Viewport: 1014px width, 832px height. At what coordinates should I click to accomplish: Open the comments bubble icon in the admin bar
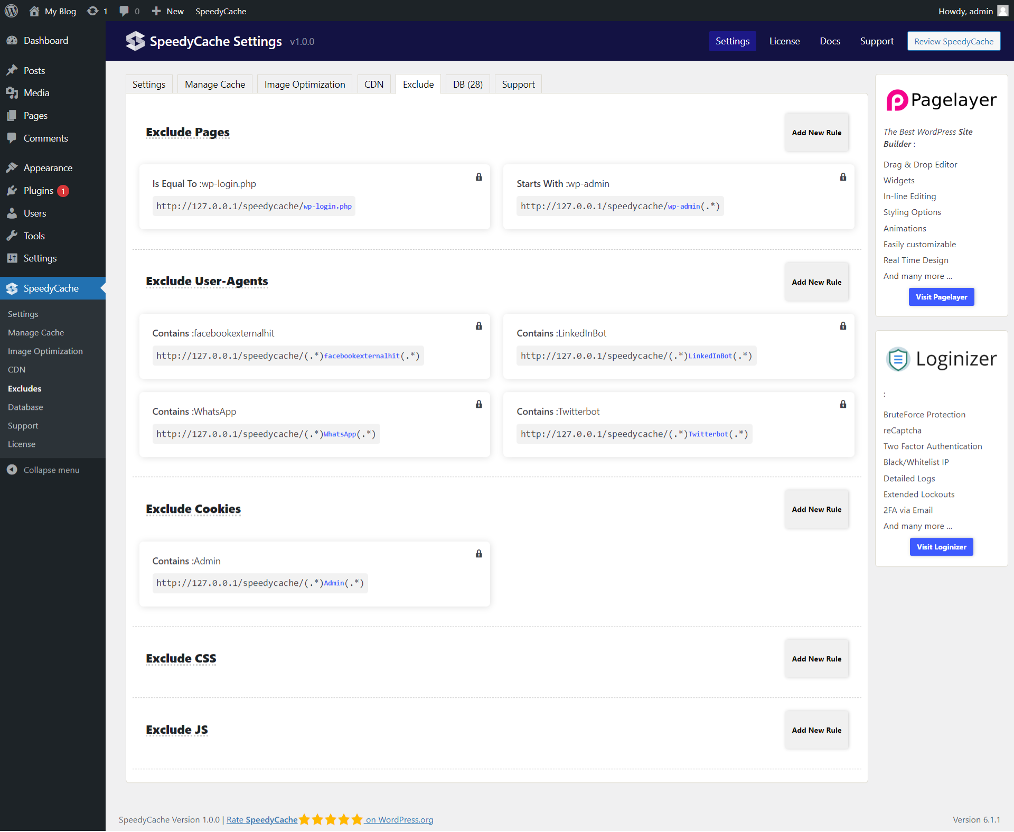pyautogui.click(x=123, y=11)
